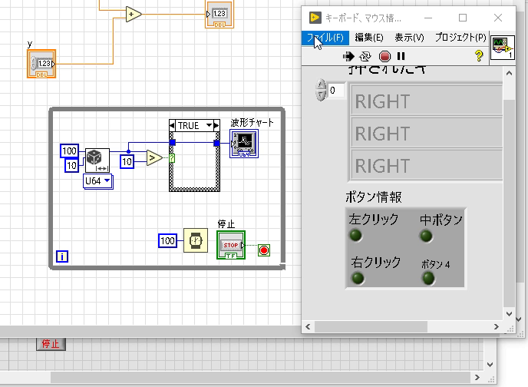Maximize the keyboard mouse VI window
The image size is (528, 387).
point(463,18)
